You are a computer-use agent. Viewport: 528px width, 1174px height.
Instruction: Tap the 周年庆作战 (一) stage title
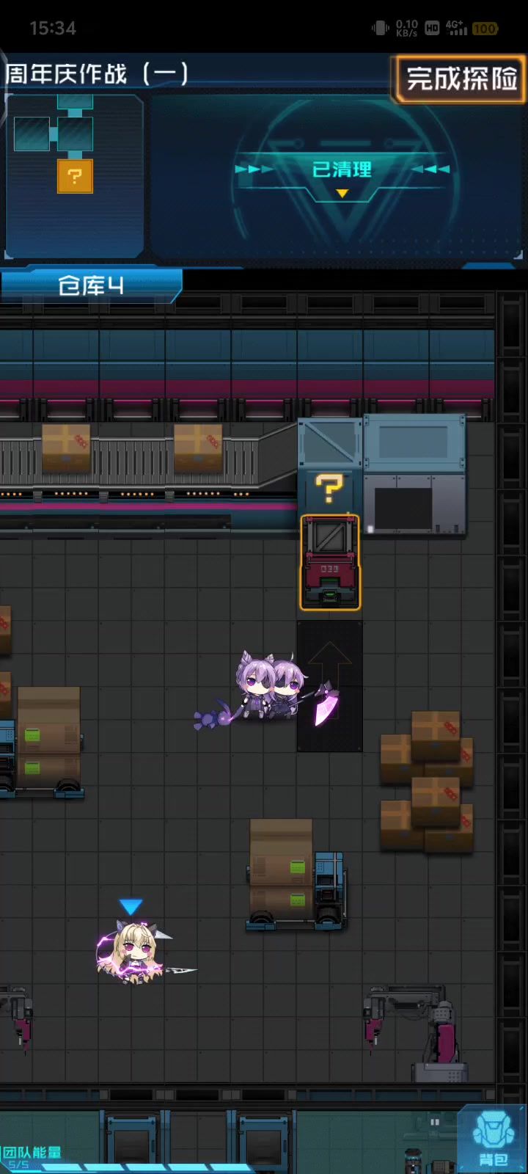[97, 74]
